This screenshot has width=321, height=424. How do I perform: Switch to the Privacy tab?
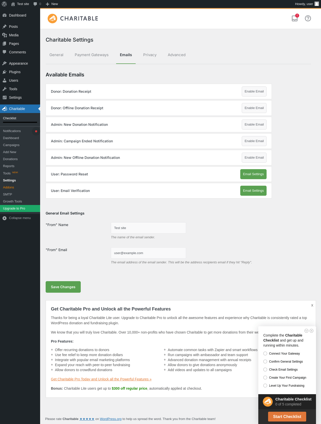click(x=150, y=55)
